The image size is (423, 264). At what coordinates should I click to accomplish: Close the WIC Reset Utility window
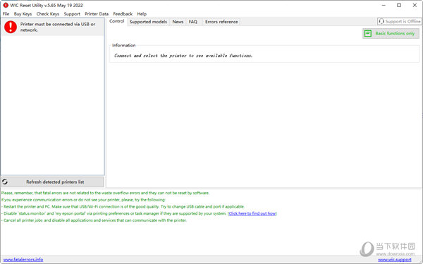[x=415, y=5]
